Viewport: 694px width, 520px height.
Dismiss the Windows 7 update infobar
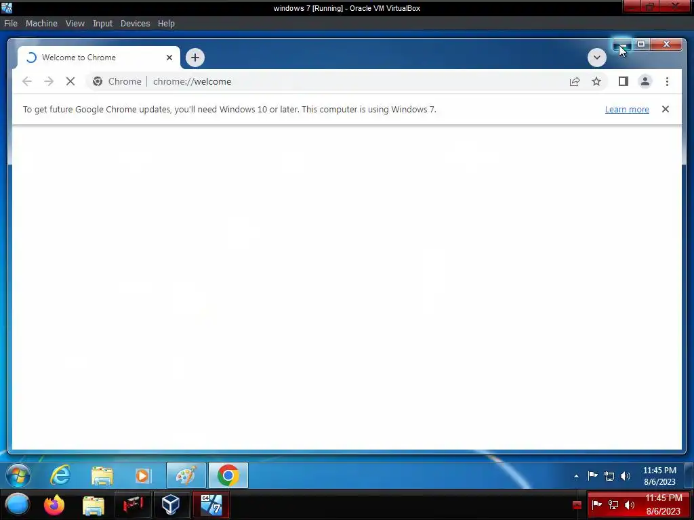click(x=666, y=109)
